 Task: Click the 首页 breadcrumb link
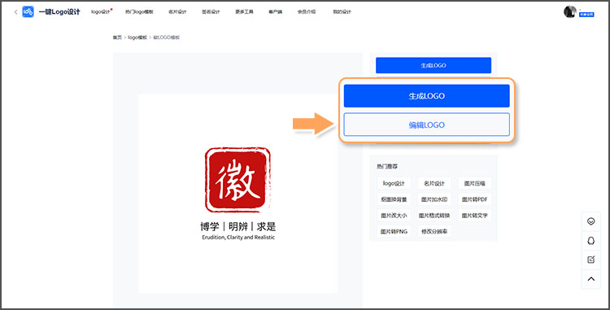[117, 37]
